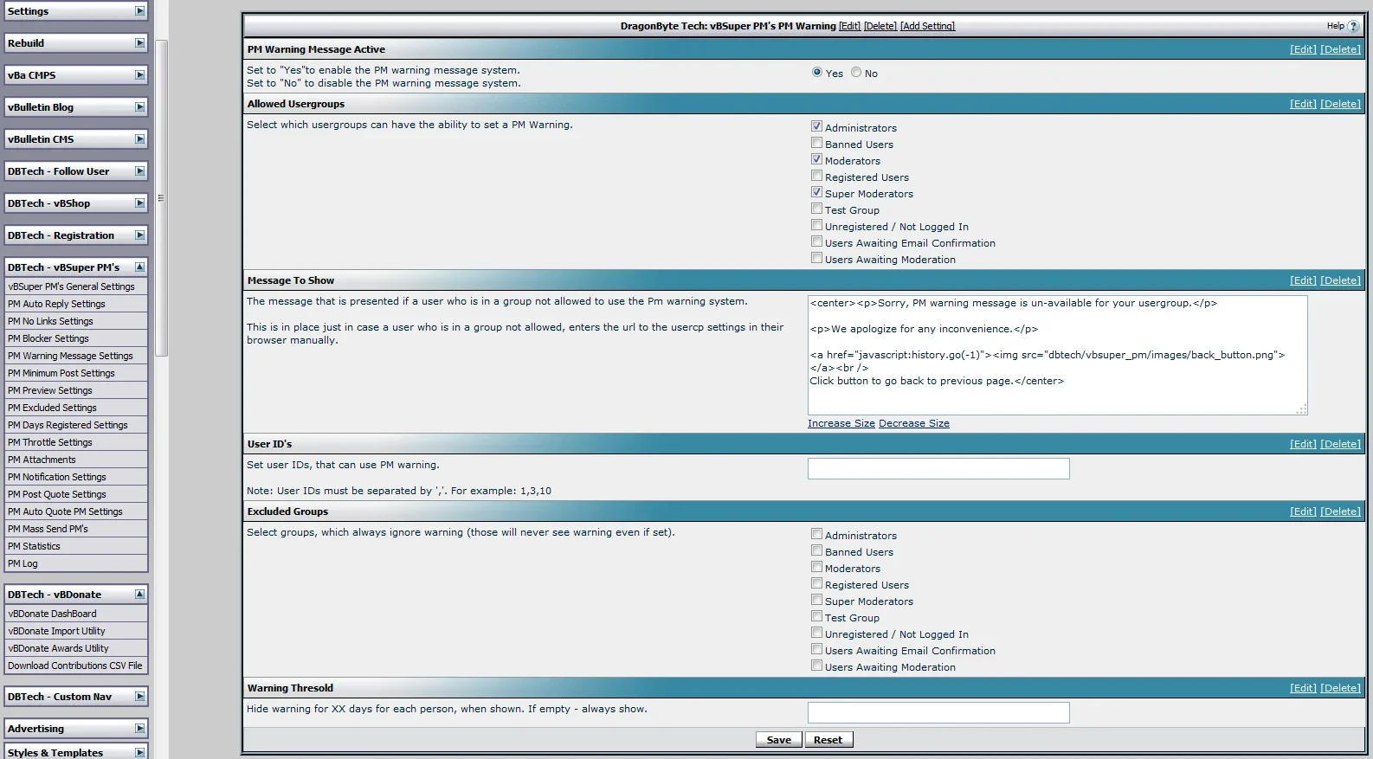Open PM Statistics page
Image resolution: width=1373 pixels, height=759 pixels.
point(34,546)
